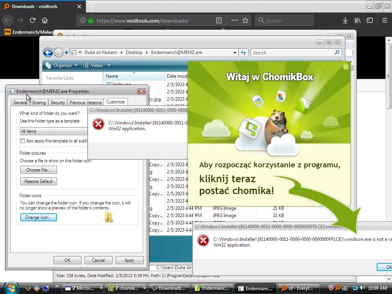Close the Downloads - voidtools tab

(x=79, y=7)
